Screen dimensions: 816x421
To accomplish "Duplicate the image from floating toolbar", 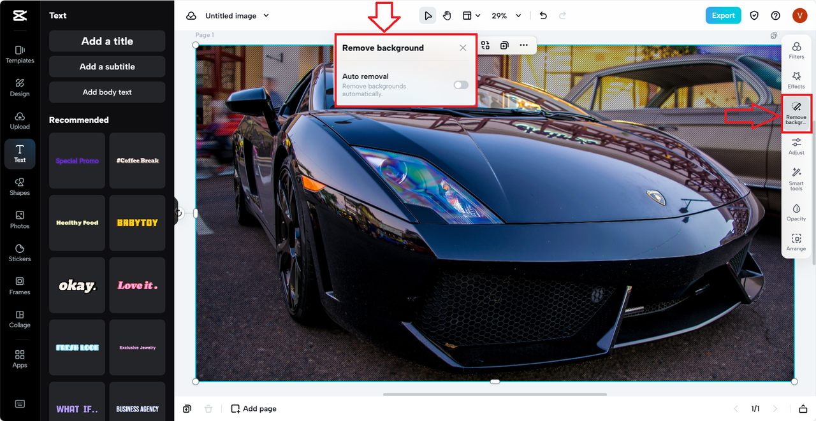I will tap(504, 45).
